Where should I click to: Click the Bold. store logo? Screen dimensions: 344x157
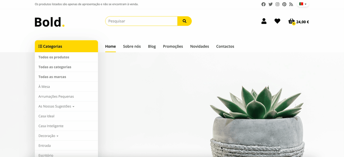[49, 22]
